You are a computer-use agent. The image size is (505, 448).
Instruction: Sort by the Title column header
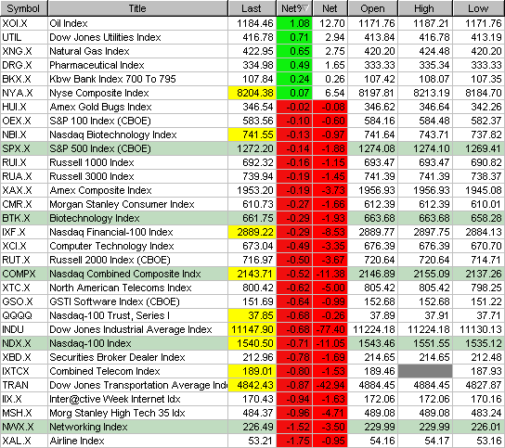137,8
